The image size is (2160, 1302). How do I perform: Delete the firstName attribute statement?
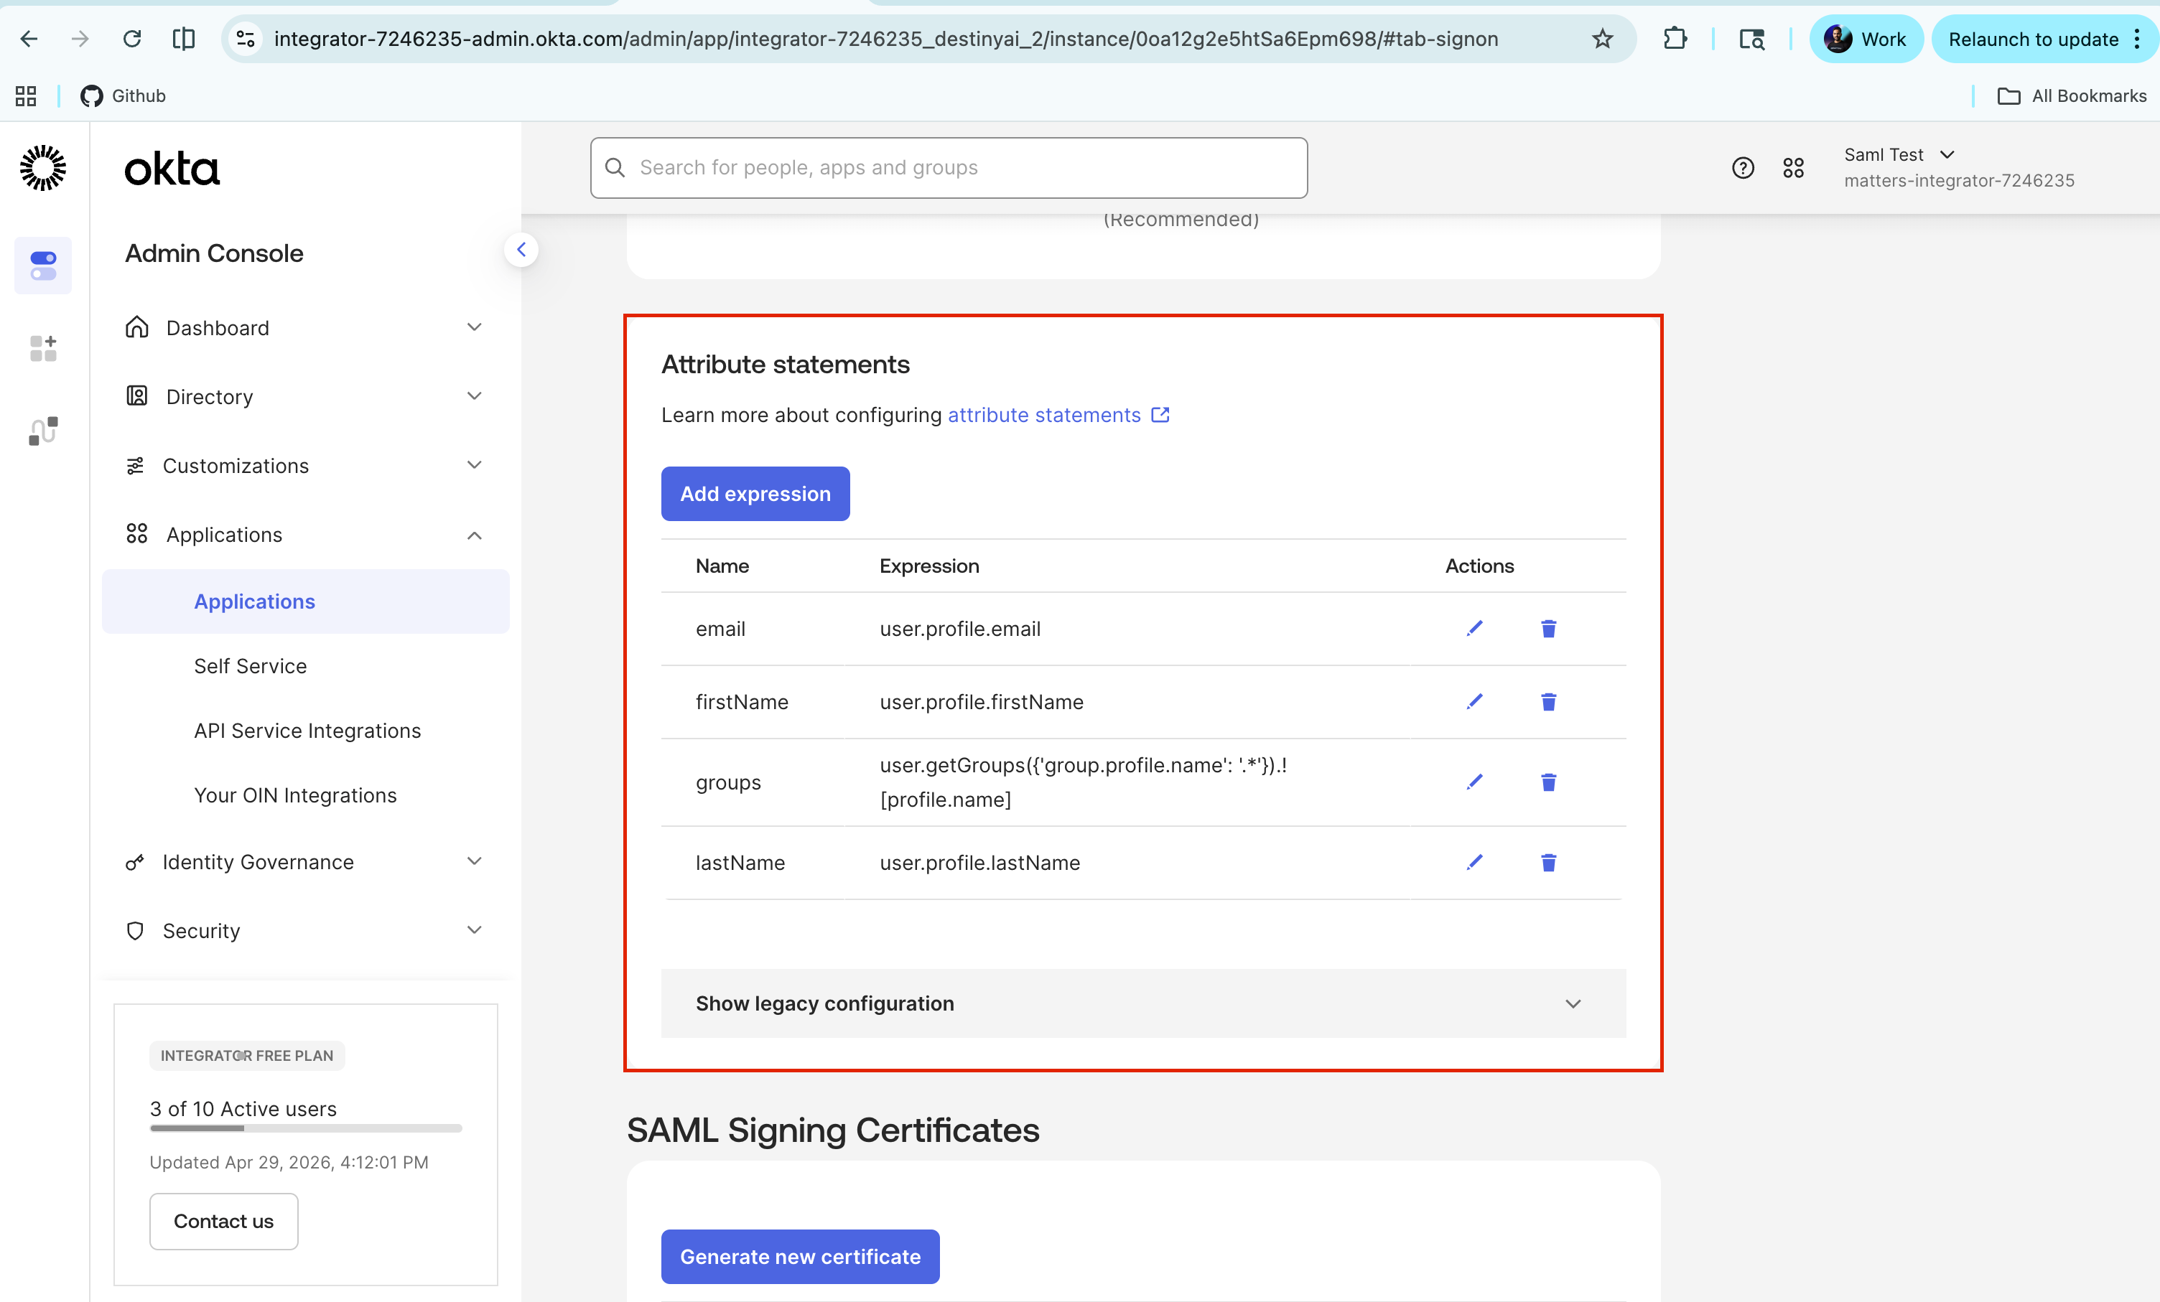pos(1548,701)
